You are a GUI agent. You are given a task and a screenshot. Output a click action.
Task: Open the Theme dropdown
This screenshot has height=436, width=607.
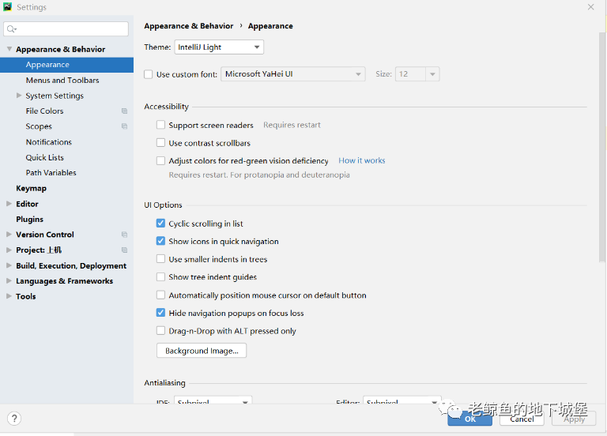coord(219,47)
